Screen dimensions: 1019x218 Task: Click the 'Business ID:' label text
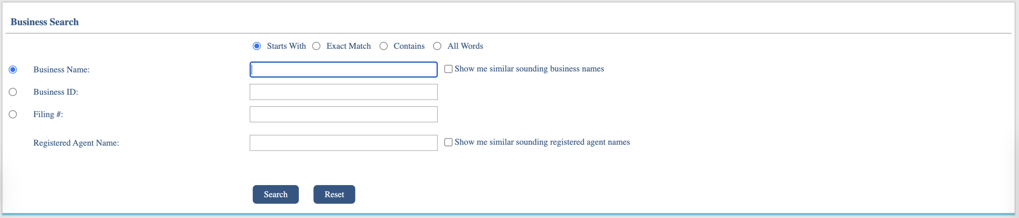(56, 92)
